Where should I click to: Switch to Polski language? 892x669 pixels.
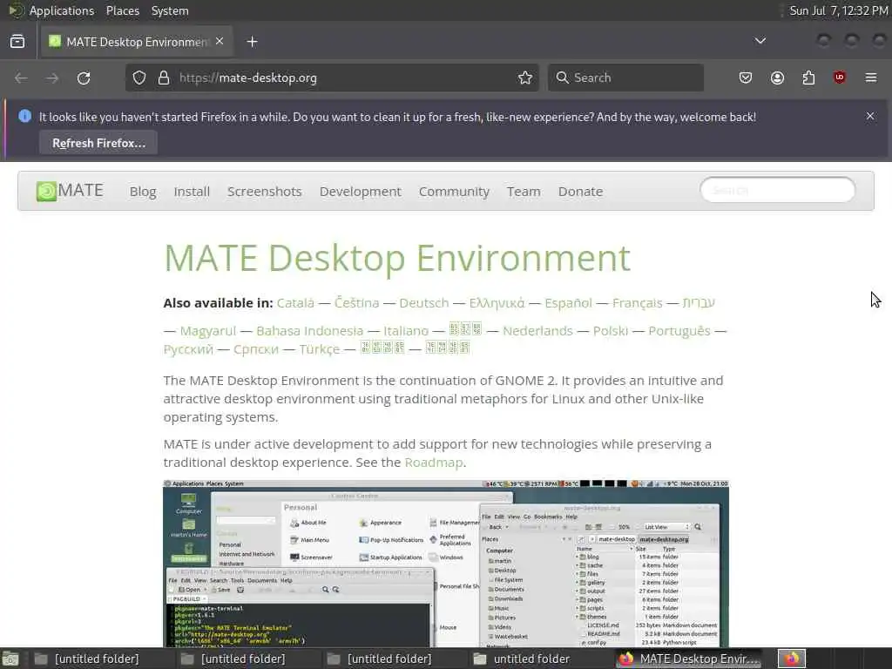611,330
